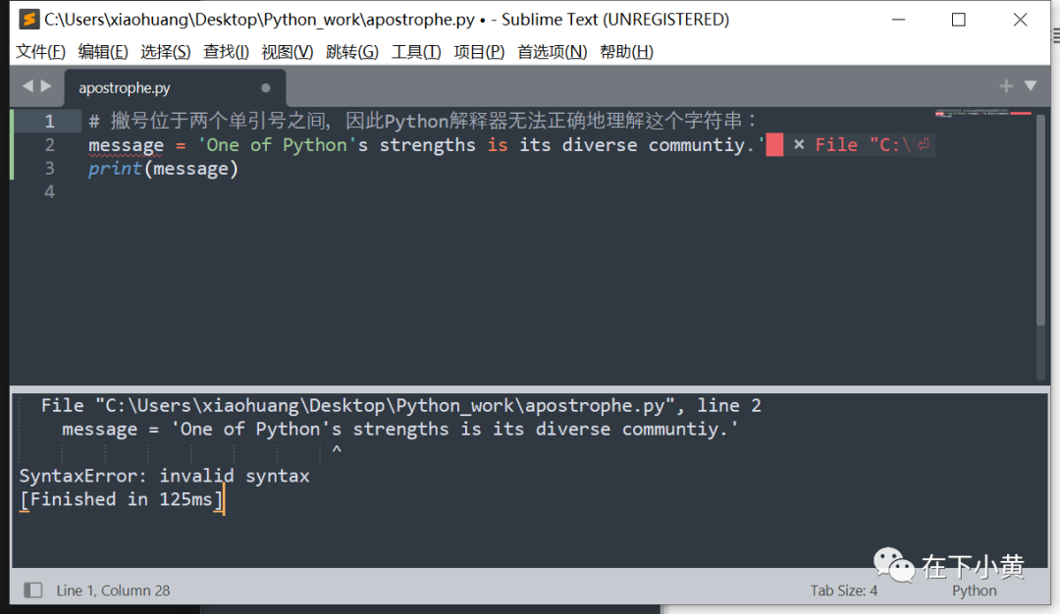The width and height of the screenshot is (1060, 614).
Task: Open the 视图(V) menu
Action: pos(288,52)
